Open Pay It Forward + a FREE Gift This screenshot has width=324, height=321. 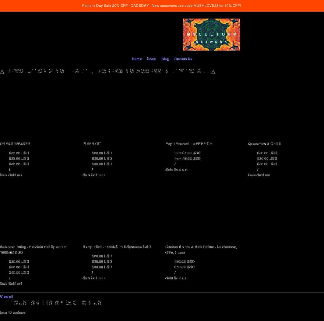tap(189, 144)
